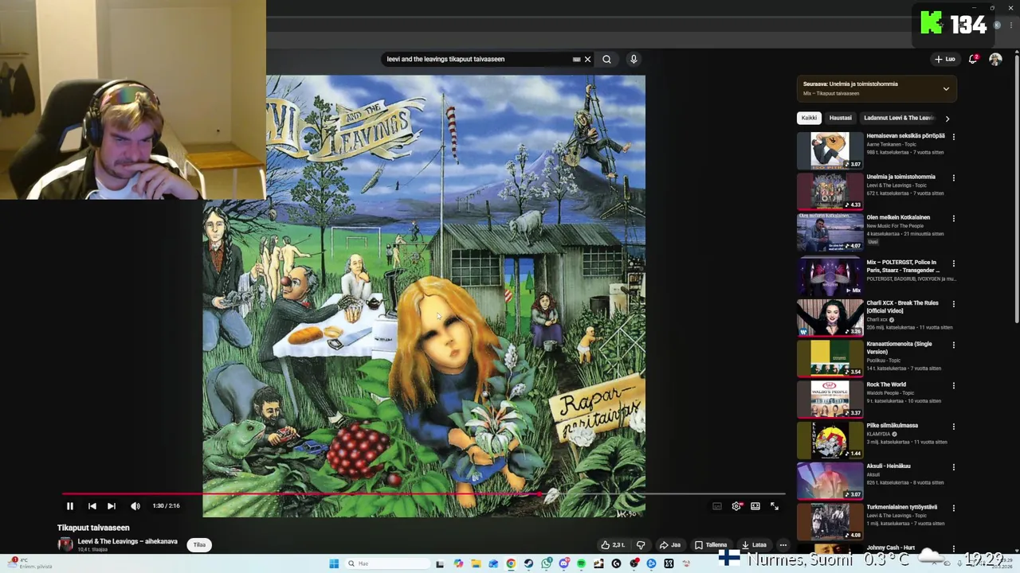
Task: Show more filter chips with arrow
Action: [947, 119]
